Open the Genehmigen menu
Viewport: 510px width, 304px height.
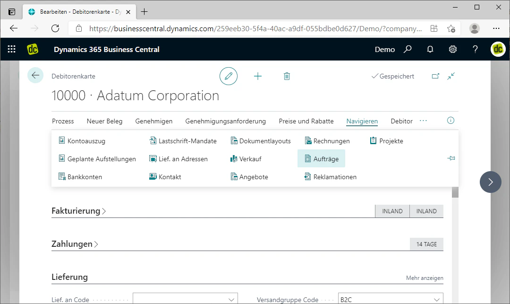154,121
